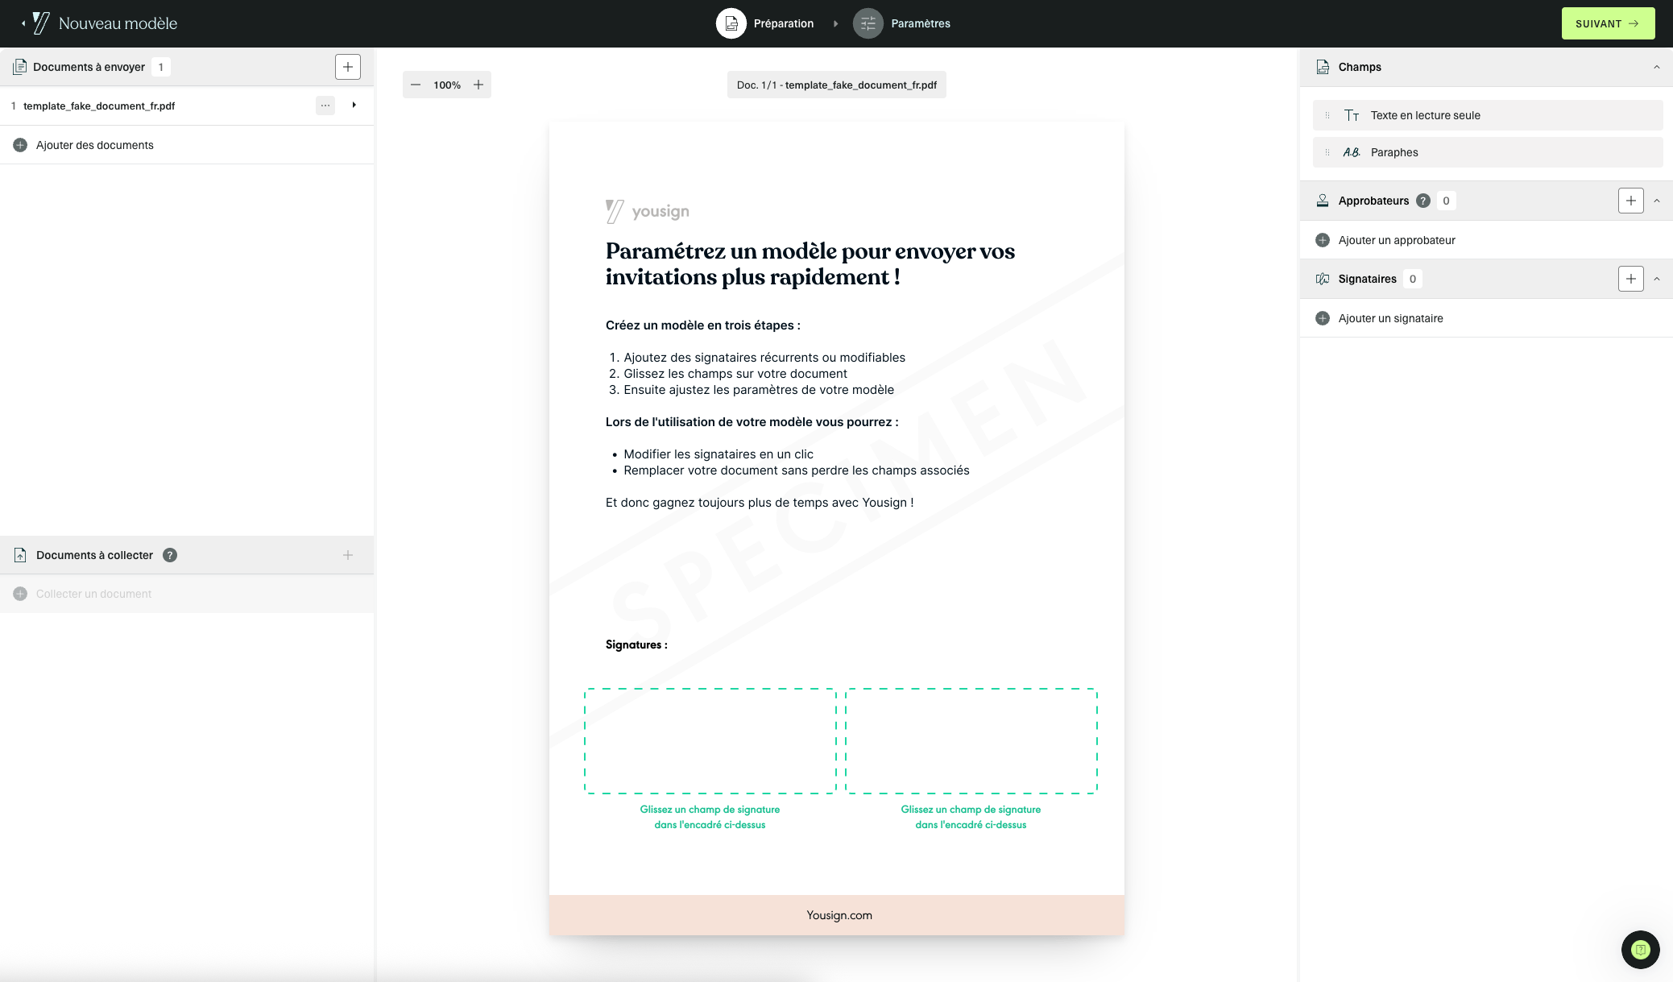Switch to the Paramètres step
This screenshot has height=982, width=1673.
click(902, 23)
